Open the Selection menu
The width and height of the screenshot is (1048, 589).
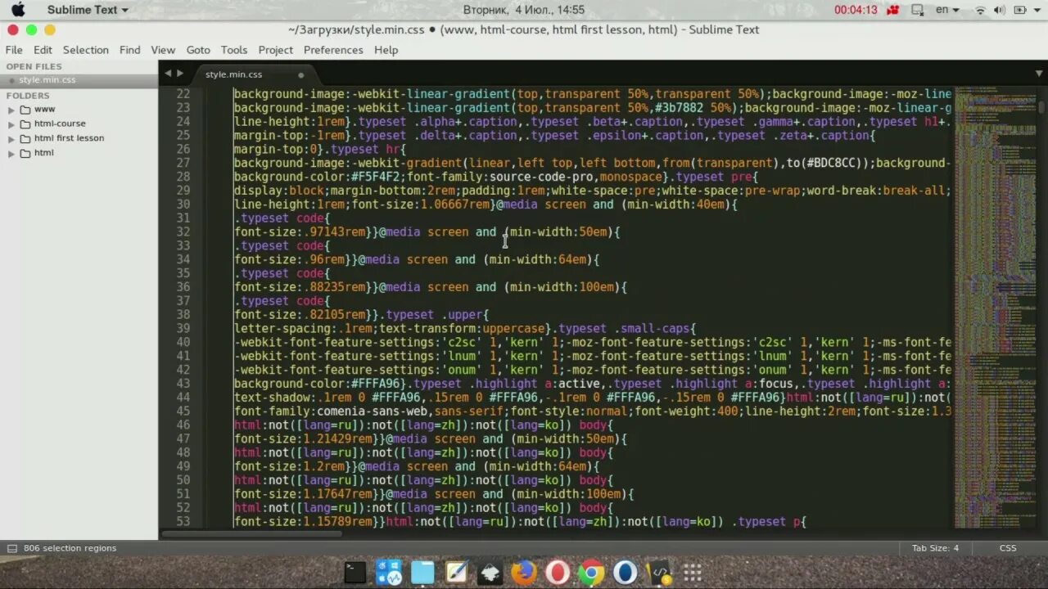[86, 50]
